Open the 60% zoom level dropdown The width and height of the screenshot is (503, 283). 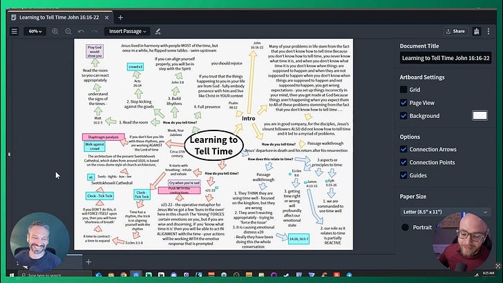pos(35,32)
